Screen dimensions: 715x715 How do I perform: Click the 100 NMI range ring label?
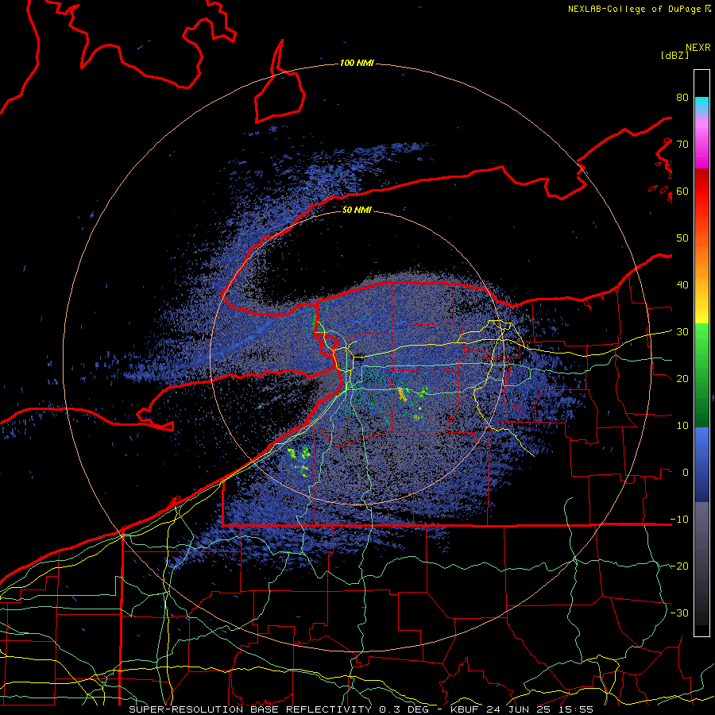point(357,63)
